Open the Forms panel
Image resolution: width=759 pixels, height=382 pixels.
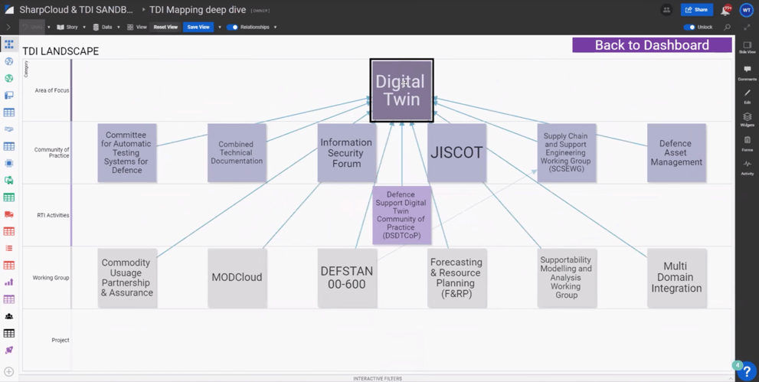coord(747,143)
